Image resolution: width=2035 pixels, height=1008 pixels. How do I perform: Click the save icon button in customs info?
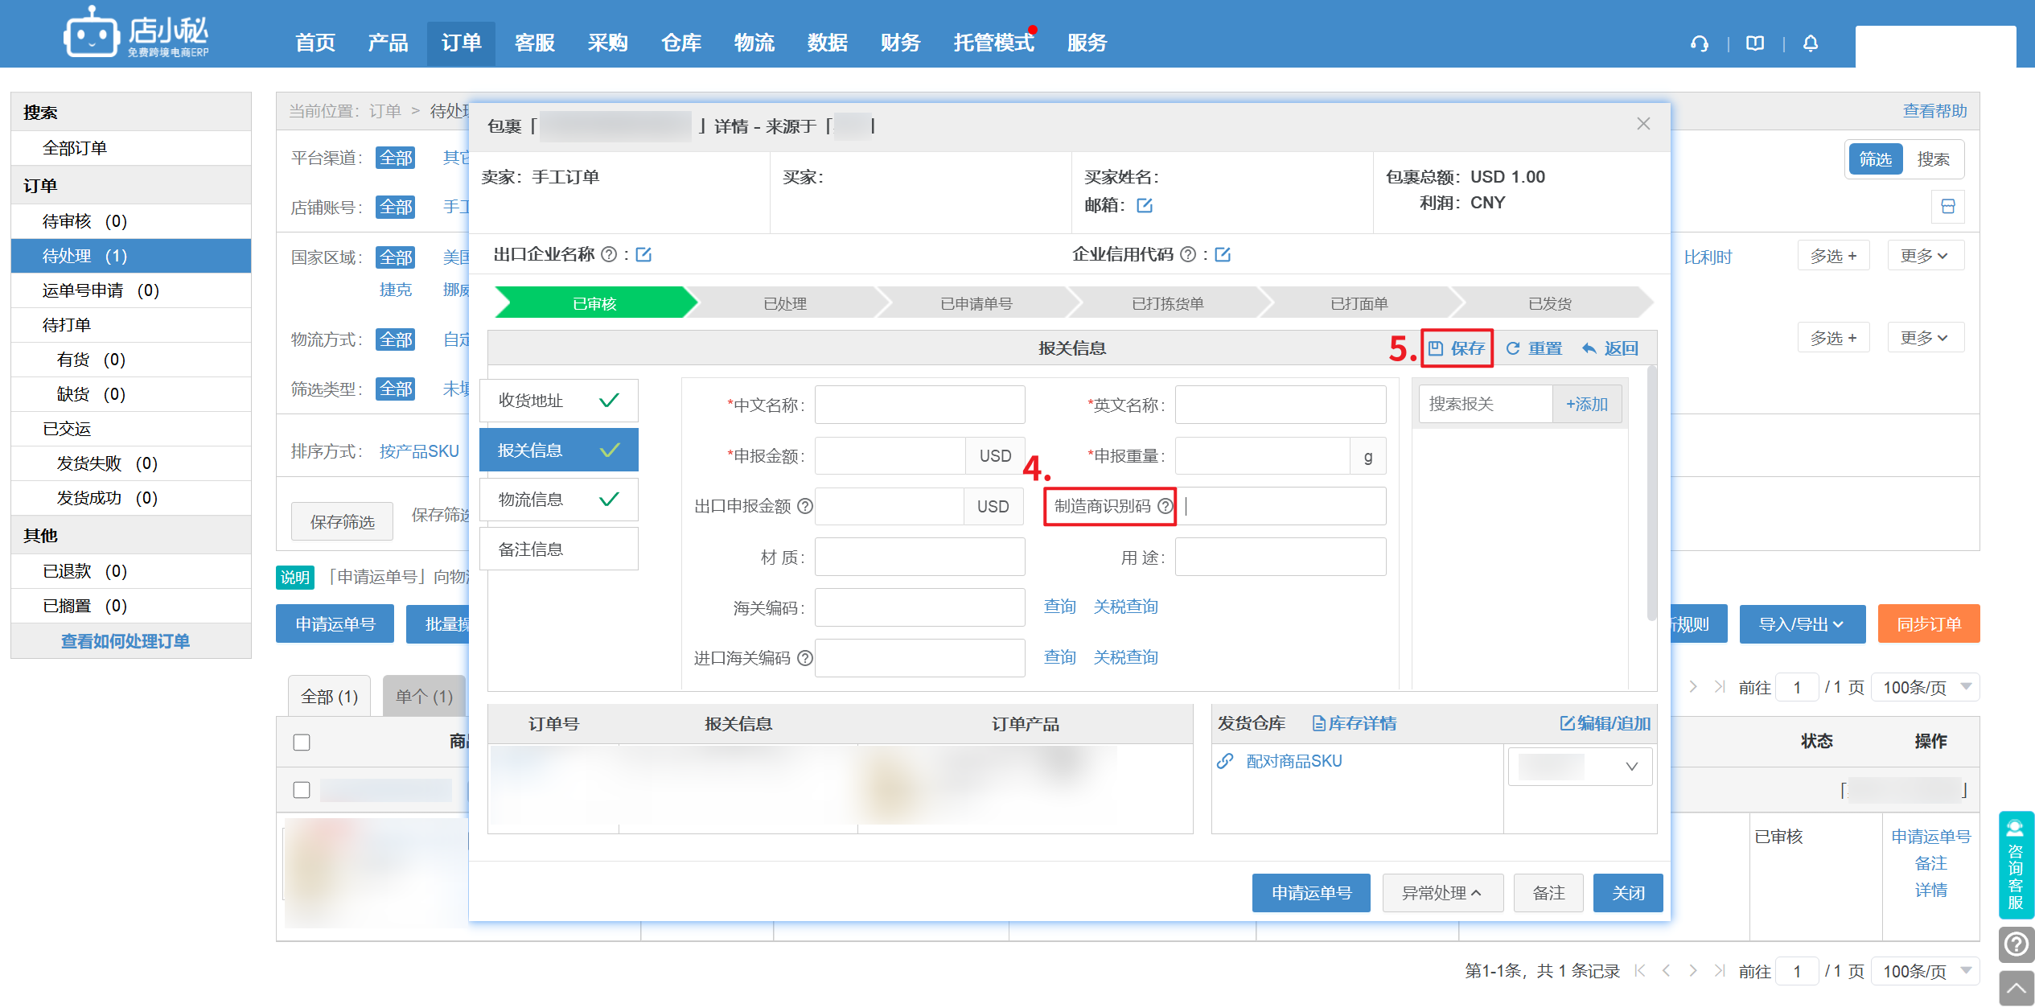(1457, 348)
